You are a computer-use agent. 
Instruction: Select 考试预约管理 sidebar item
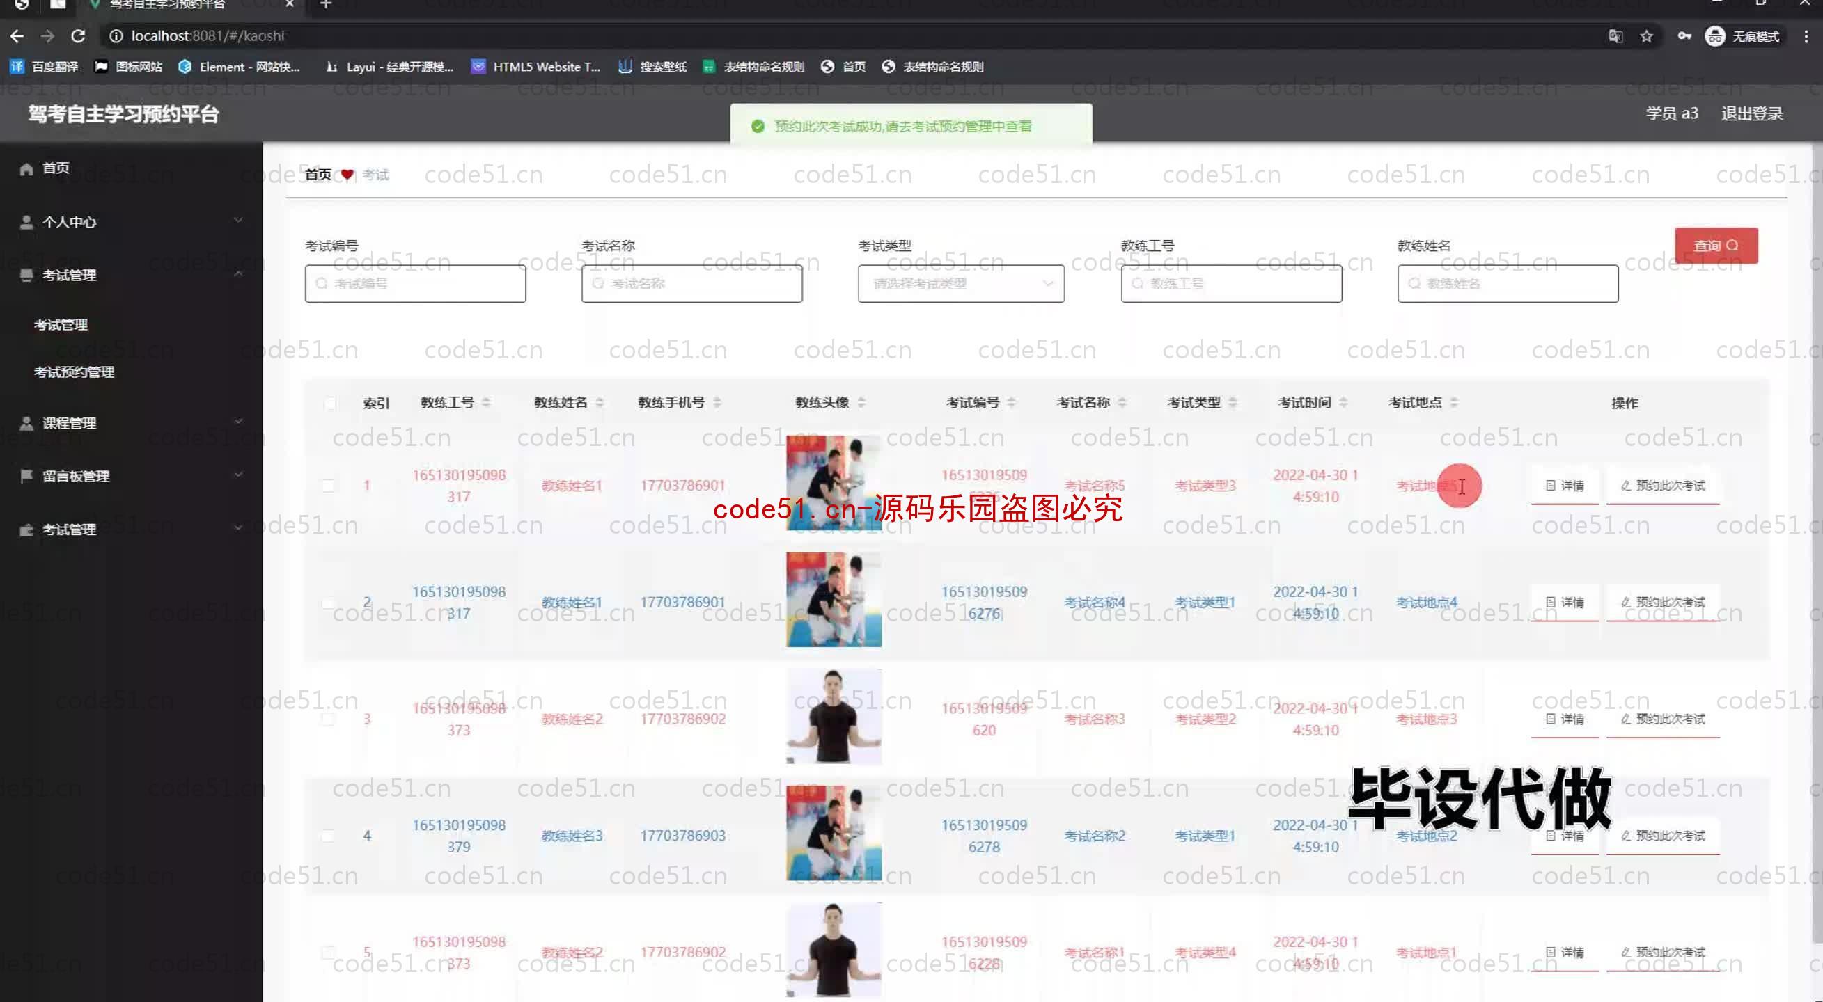(x=74, y=370)
